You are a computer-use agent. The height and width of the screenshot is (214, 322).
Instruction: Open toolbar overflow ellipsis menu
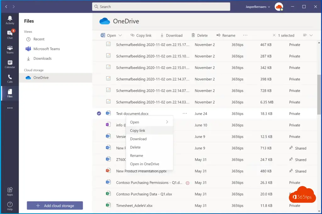pos(245,35)
